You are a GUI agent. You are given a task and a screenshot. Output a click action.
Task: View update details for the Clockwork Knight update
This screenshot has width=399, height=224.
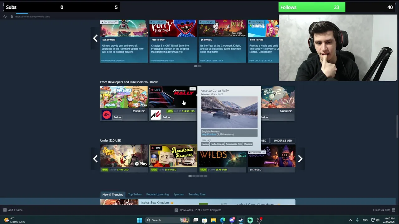click(211, 60)
